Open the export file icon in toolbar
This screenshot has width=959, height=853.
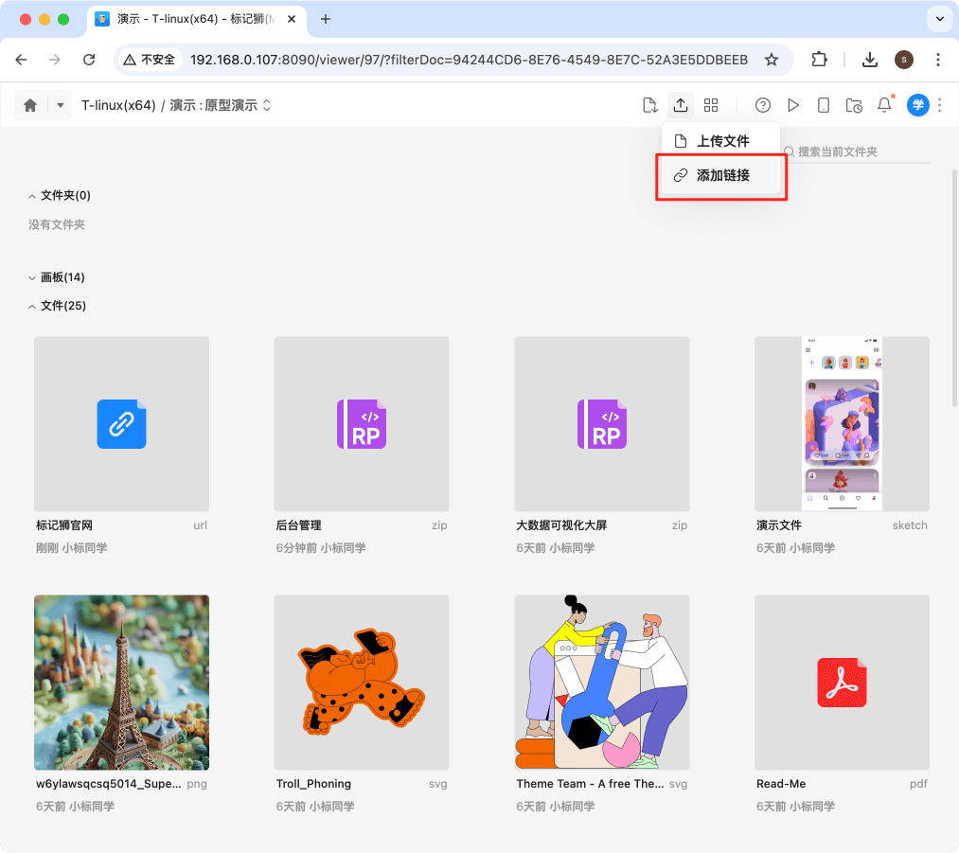pos(650,105)
